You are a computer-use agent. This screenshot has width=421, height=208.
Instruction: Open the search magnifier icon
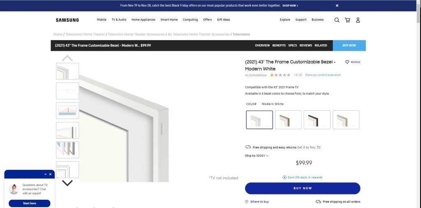tap(337, 20)
